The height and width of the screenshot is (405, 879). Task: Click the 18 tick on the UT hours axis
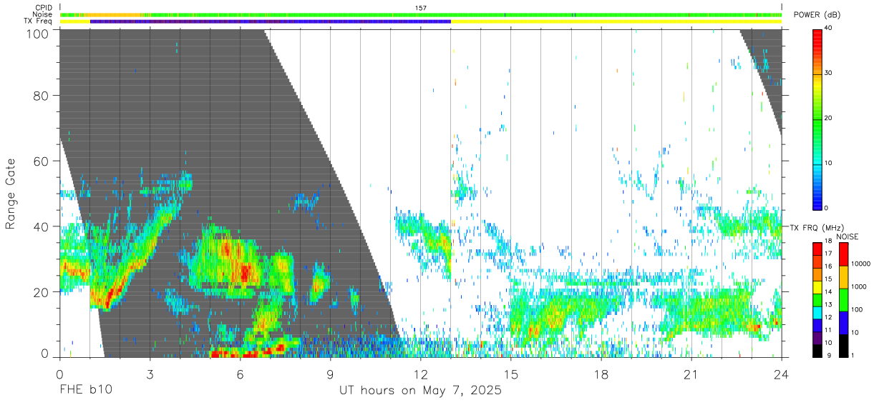pyautogui.click(x=601, y=374)
